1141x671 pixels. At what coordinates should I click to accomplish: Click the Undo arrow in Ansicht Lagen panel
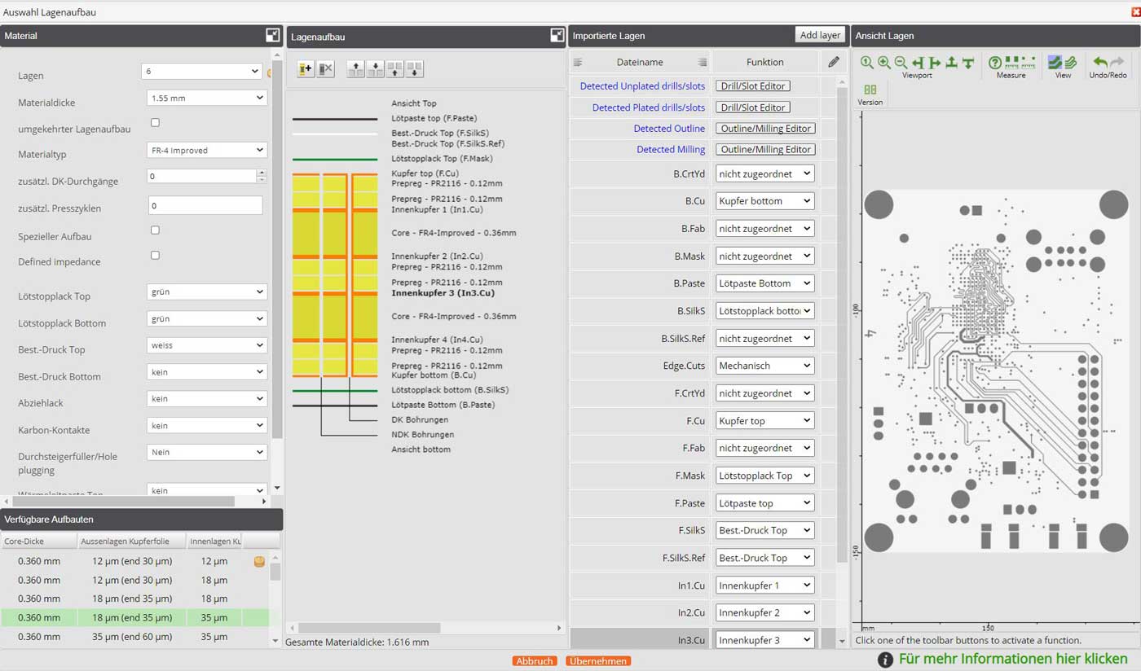point(1101,62)
